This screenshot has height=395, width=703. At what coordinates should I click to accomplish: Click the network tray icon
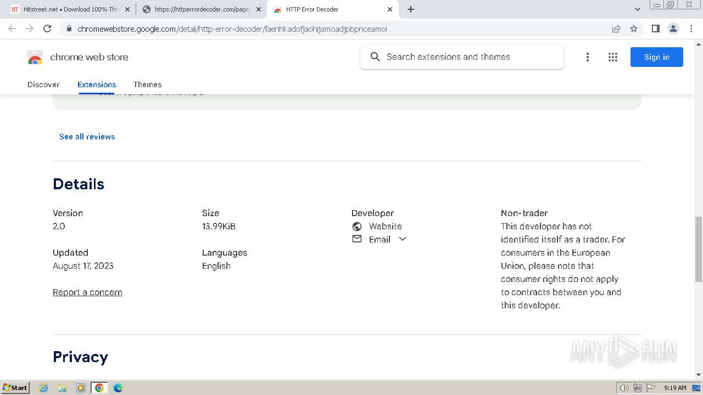pos(638,388)
